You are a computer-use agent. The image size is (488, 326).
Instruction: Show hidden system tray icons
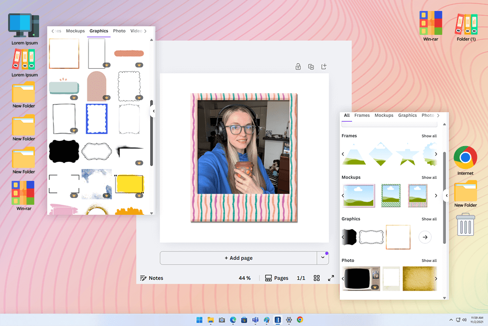pyautogui.click(x=451, y=320)
